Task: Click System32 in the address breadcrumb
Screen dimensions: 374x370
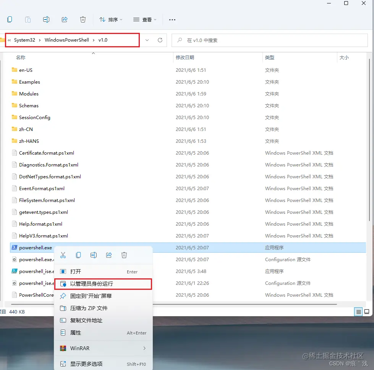Action: click(24, 40)
